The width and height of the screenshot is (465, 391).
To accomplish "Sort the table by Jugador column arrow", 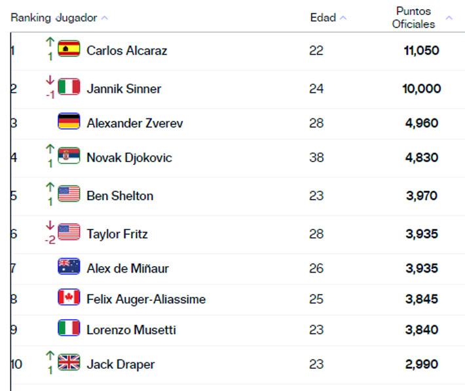I will [x=105, y=18].
